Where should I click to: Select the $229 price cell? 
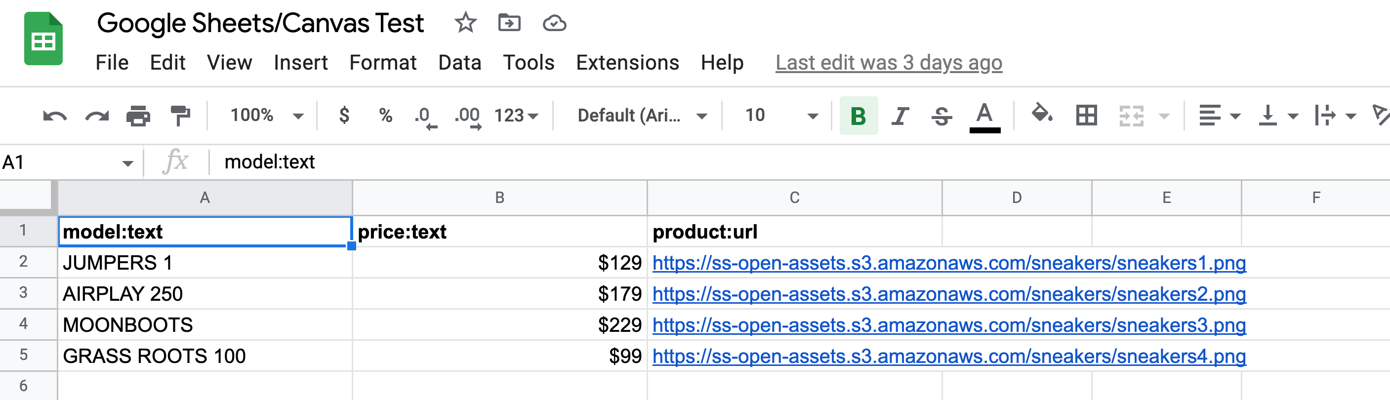pyautogui.click(x=500, y=325)
